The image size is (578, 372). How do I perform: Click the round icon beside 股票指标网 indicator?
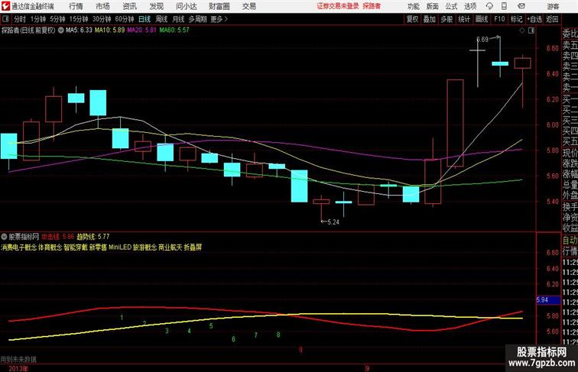[x=4, y=237]
